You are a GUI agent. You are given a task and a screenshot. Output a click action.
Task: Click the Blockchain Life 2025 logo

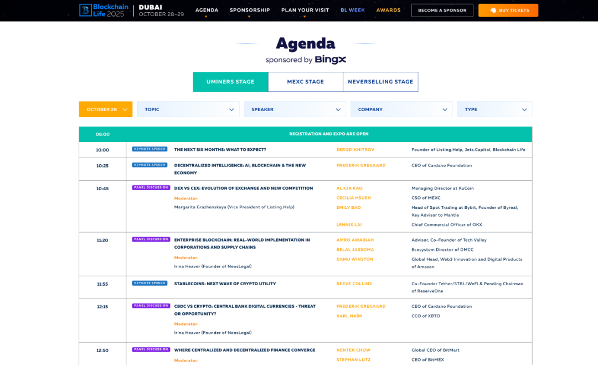pyautogui.click(x=104, y=11)
